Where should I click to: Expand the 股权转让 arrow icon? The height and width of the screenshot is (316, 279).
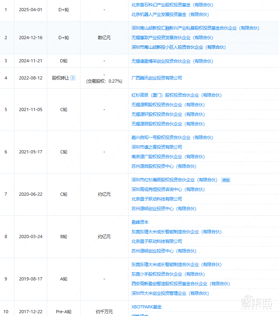click(73, 78)
